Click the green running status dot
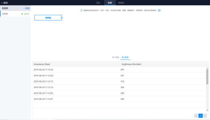 [x=22, y=14]
